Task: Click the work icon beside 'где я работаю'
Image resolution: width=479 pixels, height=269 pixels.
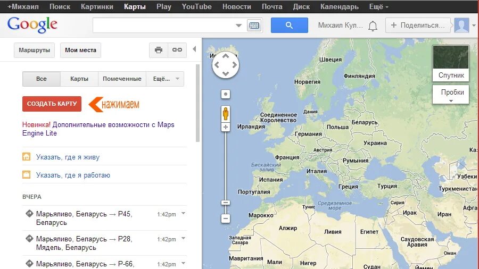Action: pos(26,175)
